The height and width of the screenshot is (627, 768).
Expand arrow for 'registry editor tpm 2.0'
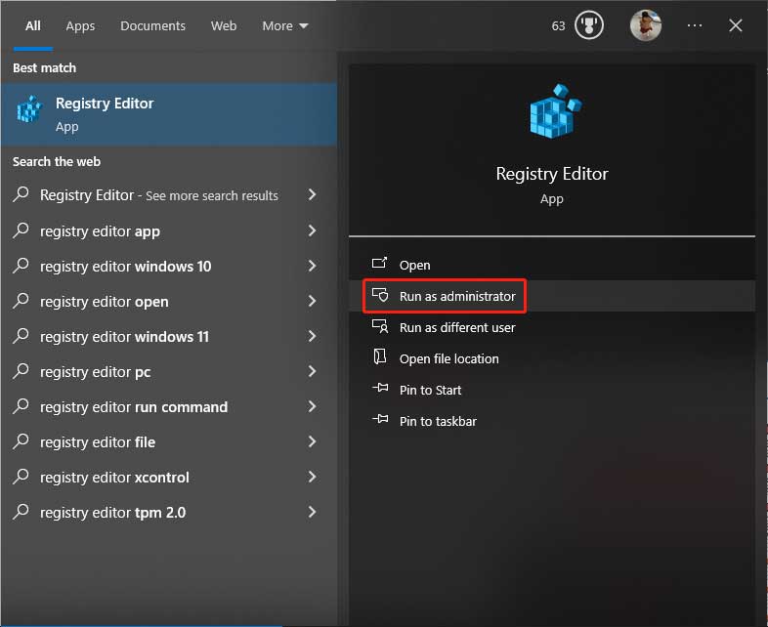[312, 513]
